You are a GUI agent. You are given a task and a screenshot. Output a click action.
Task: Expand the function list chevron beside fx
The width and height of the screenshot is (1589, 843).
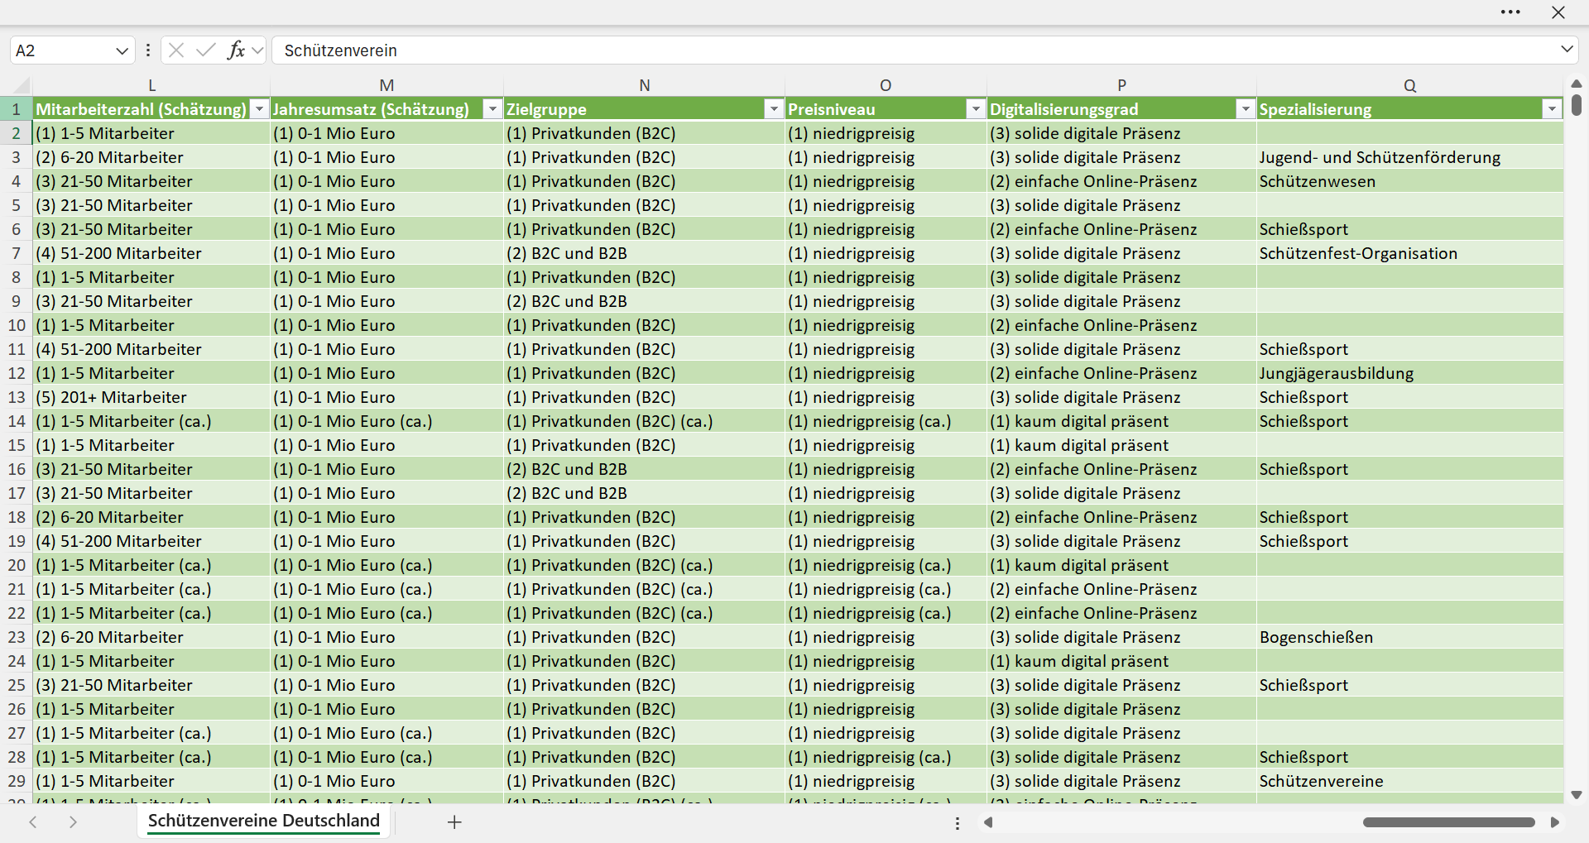(x=257, y=50)
